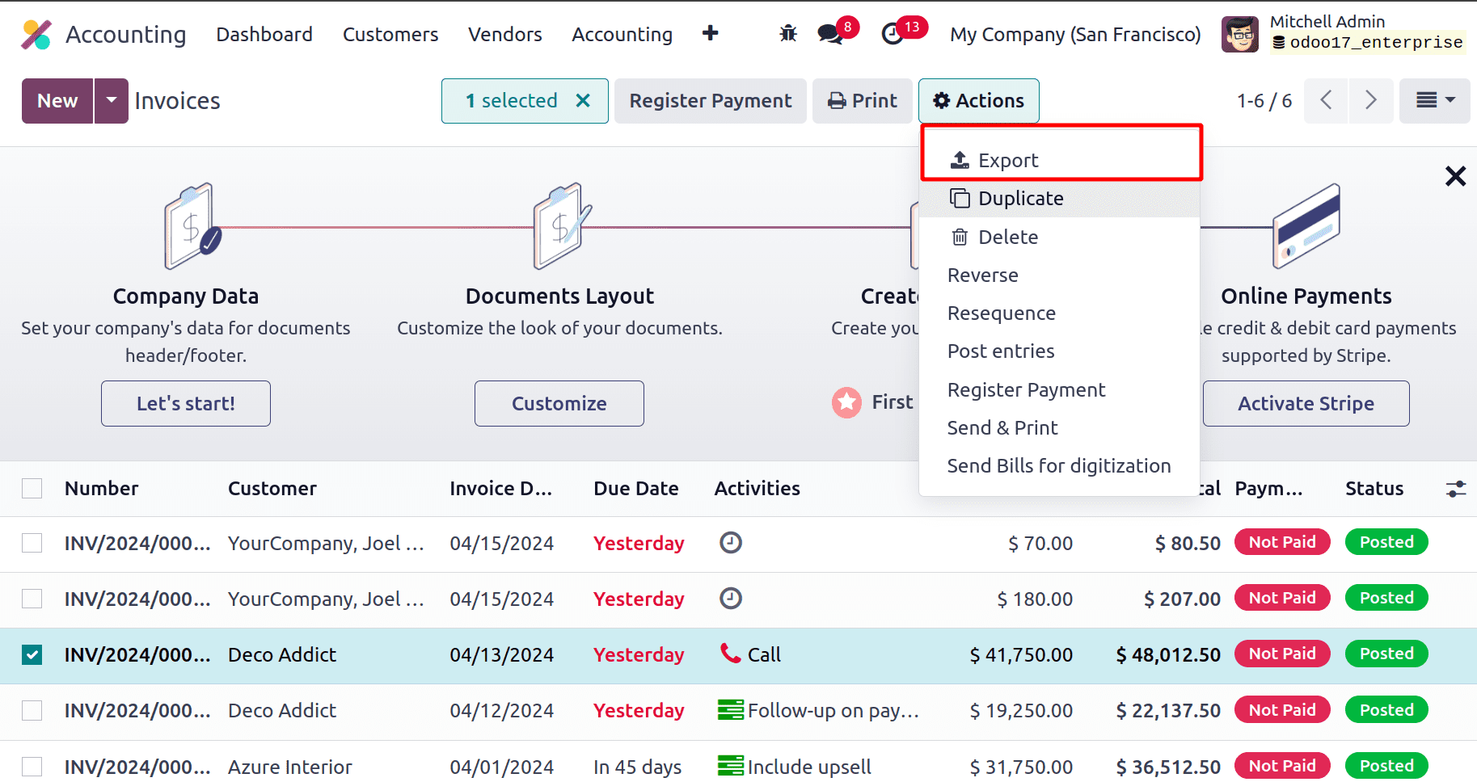The height and width of the screenshot is (782, 1477).
Task: Click the plus icon in top navbar
Action: tap(710, 33)
